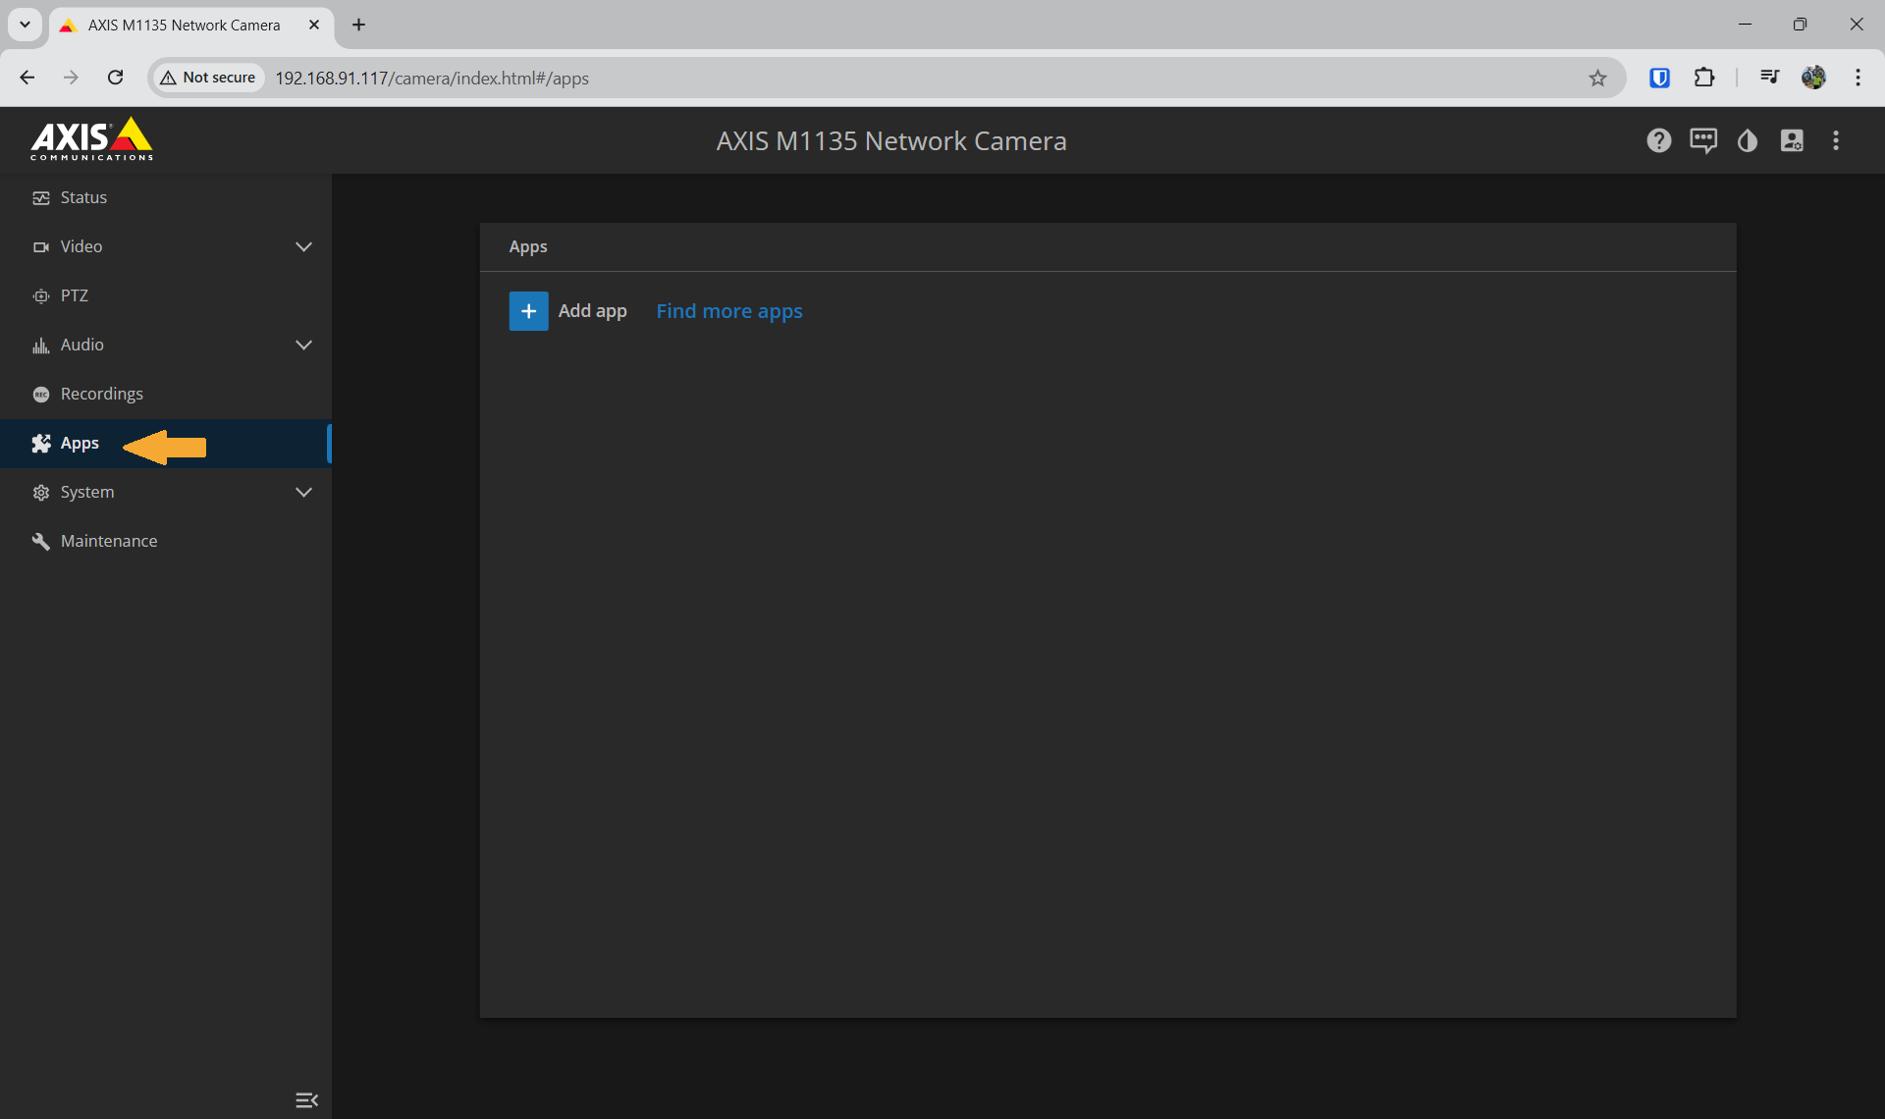Open the tab search dropdown arrow
This screenshot has height=1119, width=1885.
(x=25, y=25)
